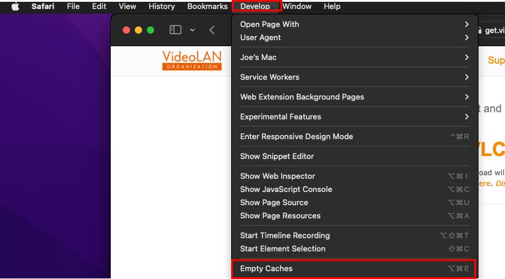Choose Enter Responsive Design Mode
The image size is (505, 279).
click(355, 136)
